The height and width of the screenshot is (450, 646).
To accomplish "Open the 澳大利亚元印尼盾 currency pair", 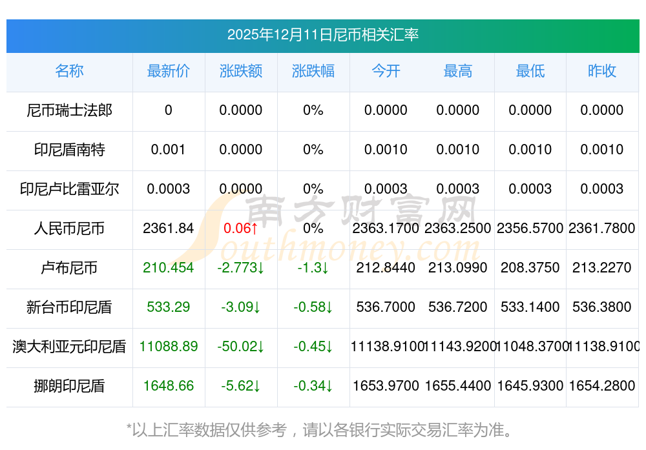I will point(69,347).
